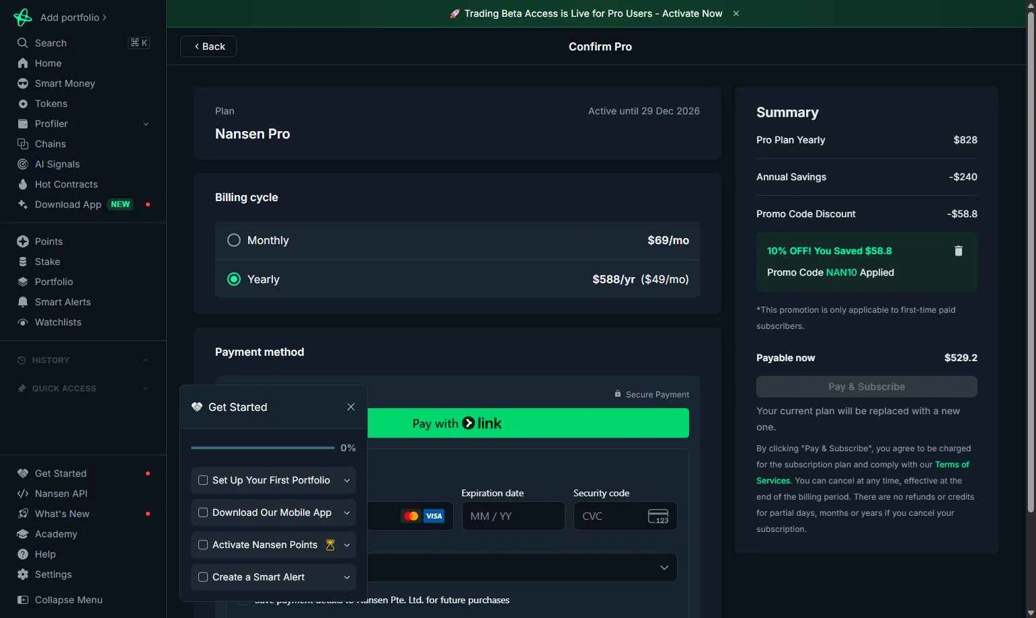Click the Help question mark icon
1036x618 pixels.
pyautogui.click(x=23, y=554)
